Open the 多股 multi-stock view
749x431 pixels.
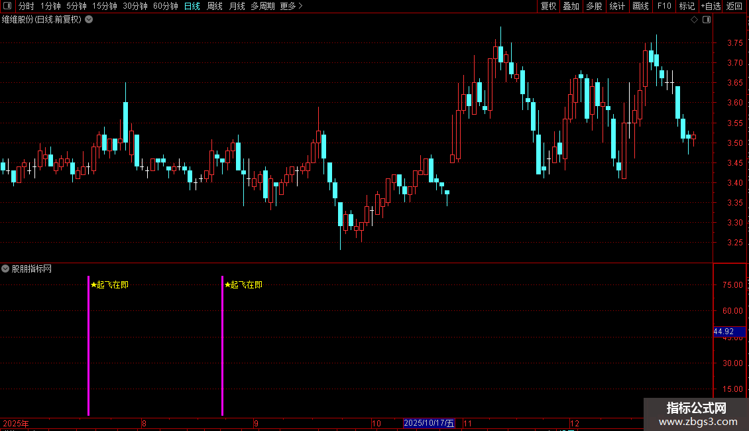pyautogui.click(x=595, y=6)
